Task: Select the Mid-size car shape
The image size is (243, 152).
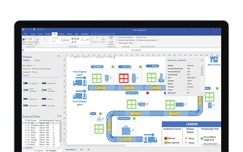Action: (49, 83)
